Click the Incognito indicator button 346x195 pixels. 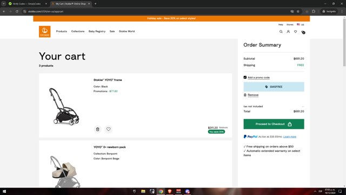pyautogui.click(x=329, y=11)
